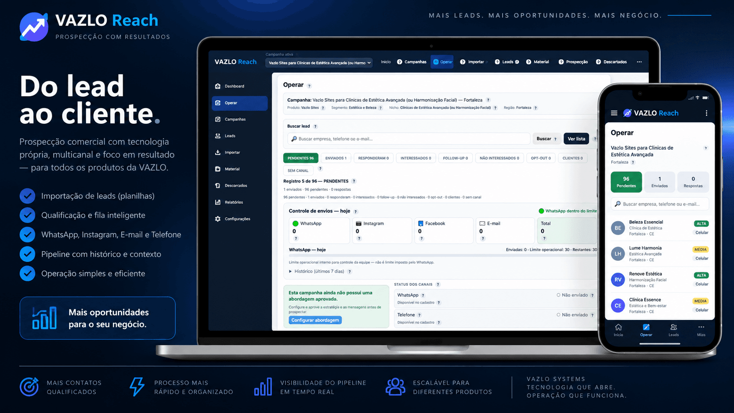
Task: Tap Mais more options in phone bottom bar
Action: coord(701,330)
